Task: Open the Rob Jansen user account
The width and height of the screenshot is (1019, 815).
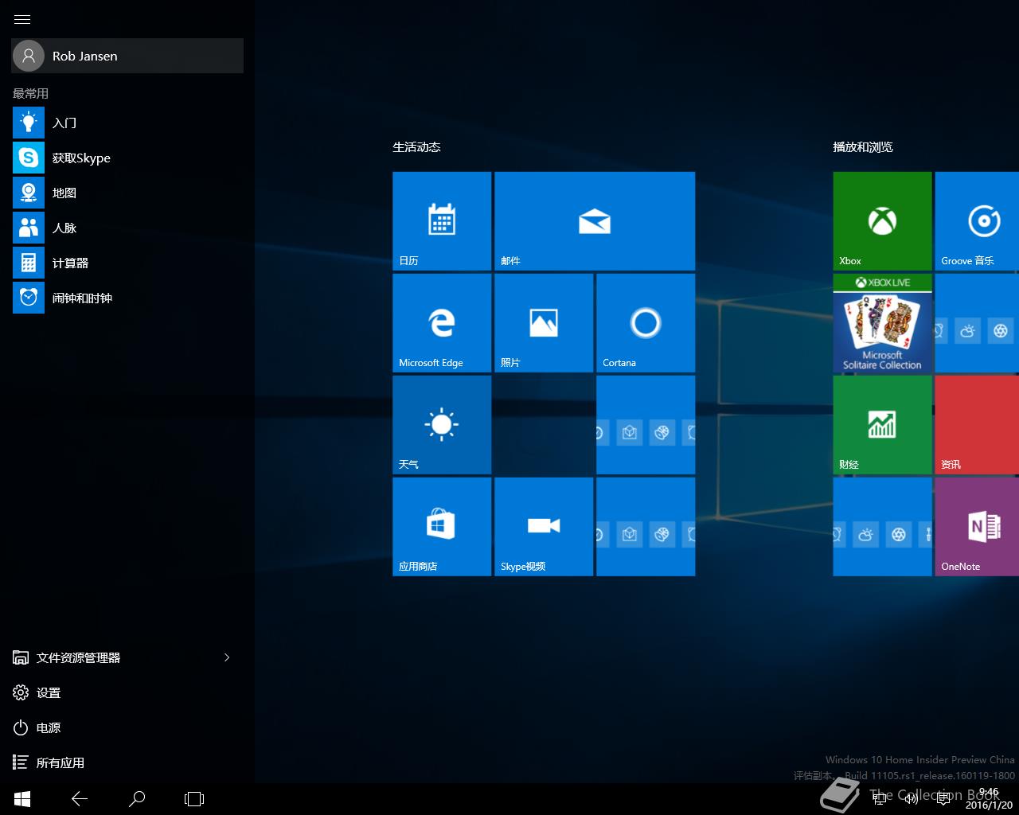Action: [127, 56]
